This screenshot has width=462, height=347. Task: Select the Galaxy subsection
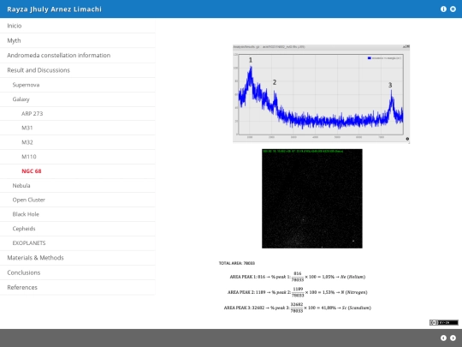point(78,99)
